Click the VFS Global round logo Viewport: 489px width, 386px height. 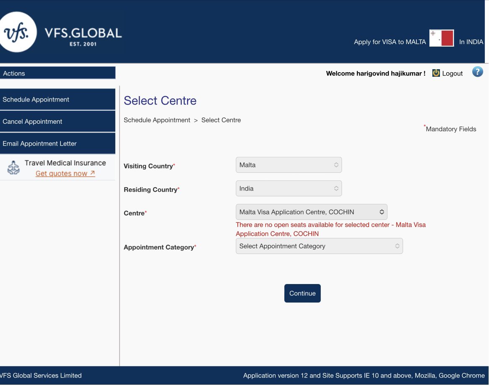[x=18, y=32]
